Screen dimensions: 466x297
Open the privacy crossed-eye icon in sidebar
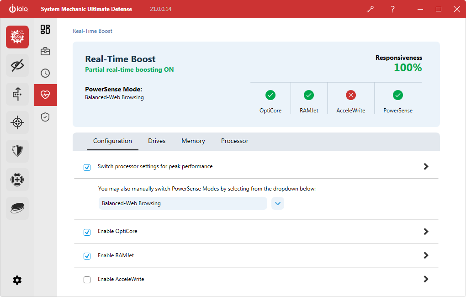pos(17,66)
